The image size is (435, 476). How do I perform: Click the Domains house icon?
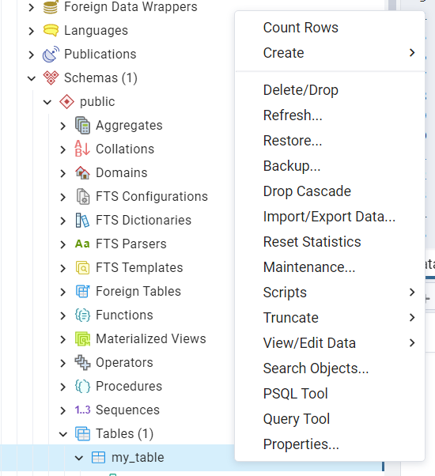(82, 172)
